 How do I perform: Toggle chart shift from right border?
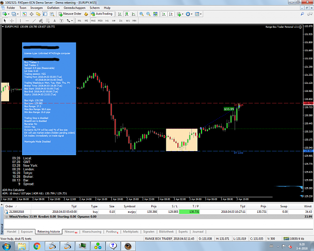pyautogui.click(x=171, y=14)
